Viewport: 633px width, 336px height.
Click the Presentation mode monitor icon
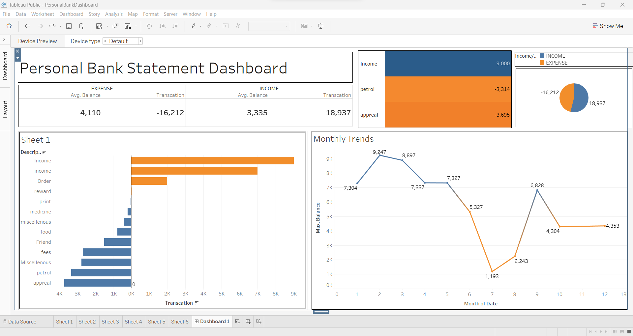click(320, 26)
